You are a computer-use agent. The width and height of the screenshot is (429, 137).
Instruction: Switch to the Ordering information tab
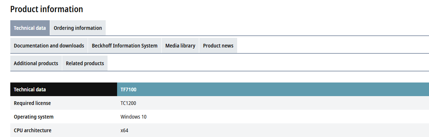pos(78,28)
